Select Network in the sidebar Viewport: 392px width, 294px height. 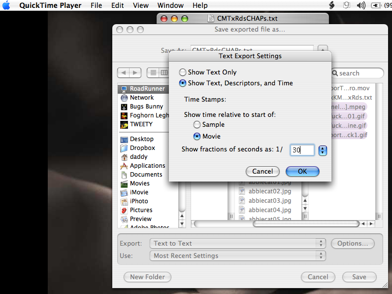[143, 98]
